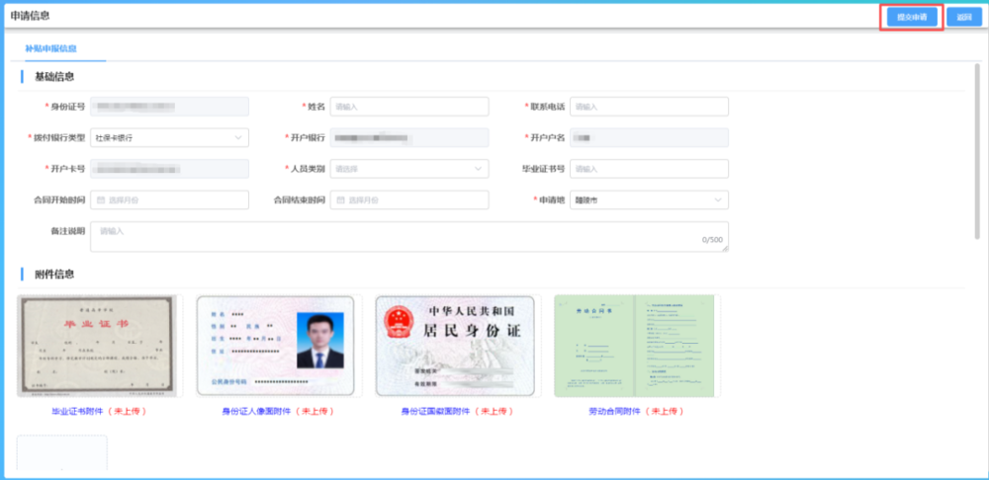Click the 备注说明 text area
The image size is (989, 480).
pyautogui.click(x=409, y=236)
